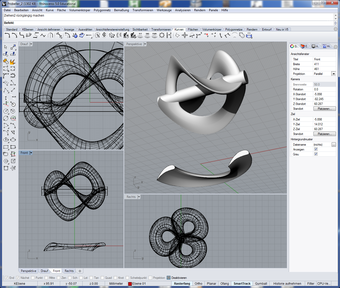This screenshot has width=340, height=288.
Task: Click the helix curve tool icon
Action: (6, 82)
